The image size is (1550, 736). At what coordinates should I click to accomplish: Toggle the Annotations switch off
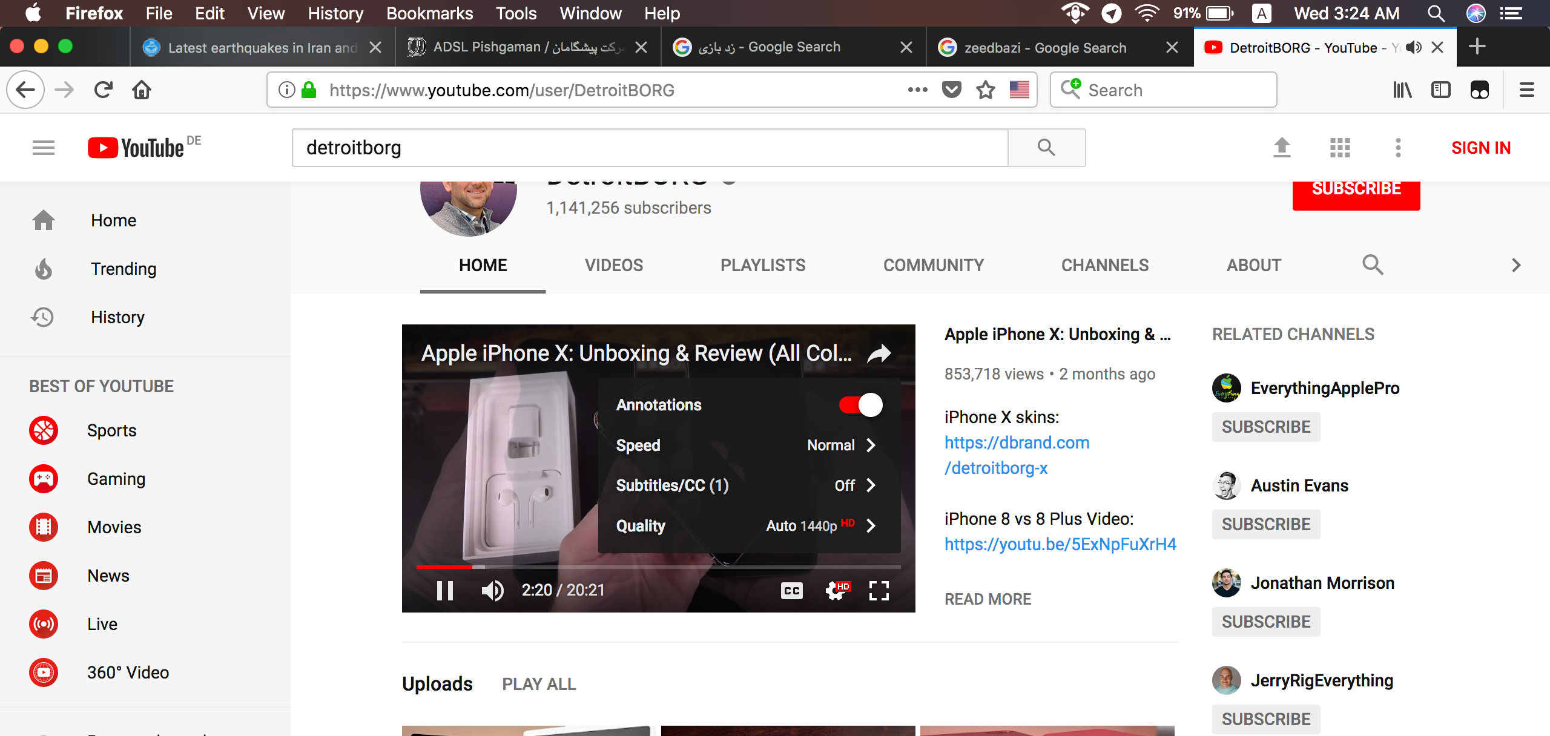[x=861, y=405]
